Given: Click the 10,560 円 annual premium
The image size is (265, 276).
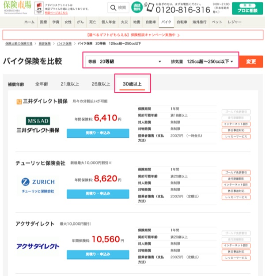Looking at the screenshot, I should coord(108,239).
